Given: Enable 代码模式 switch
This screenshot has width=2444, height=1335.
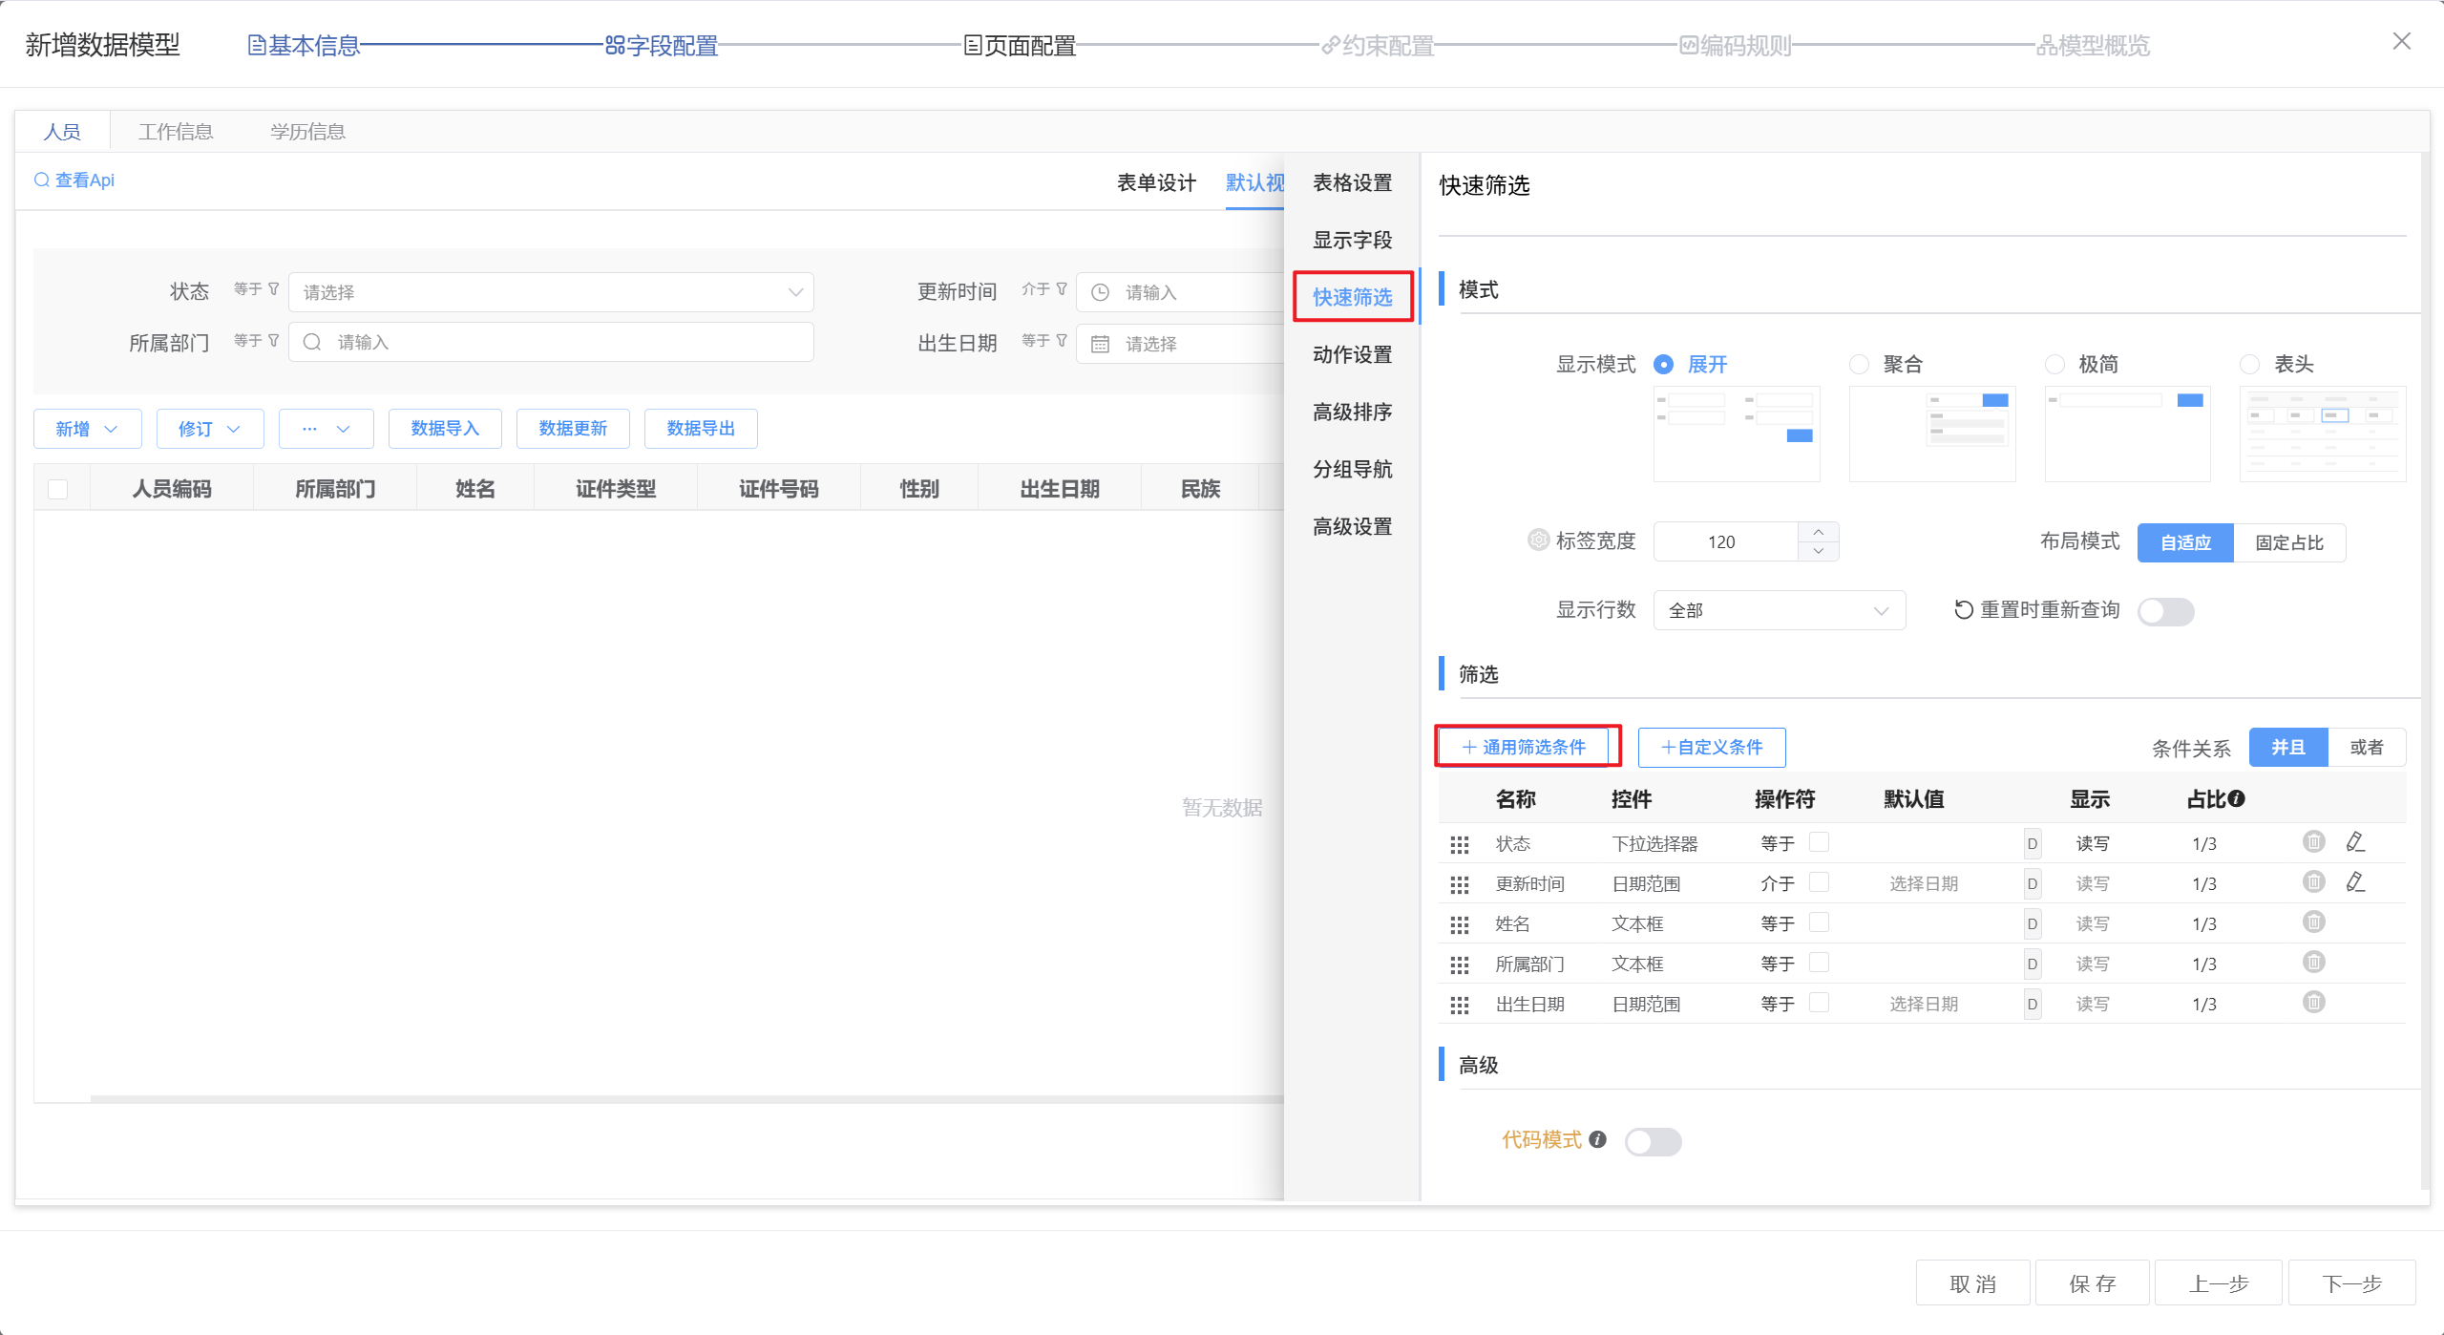Looking at the screenshot, I should click(1653, 1141).
